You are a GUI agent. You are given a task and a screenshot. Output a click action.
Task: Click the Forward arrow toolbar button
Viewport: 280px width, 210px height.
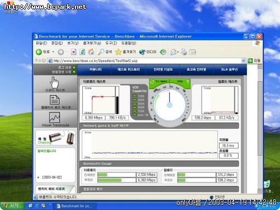click(x=60, y=52)
